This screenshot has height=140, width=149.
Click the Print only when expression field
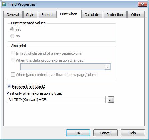(56, 100)
